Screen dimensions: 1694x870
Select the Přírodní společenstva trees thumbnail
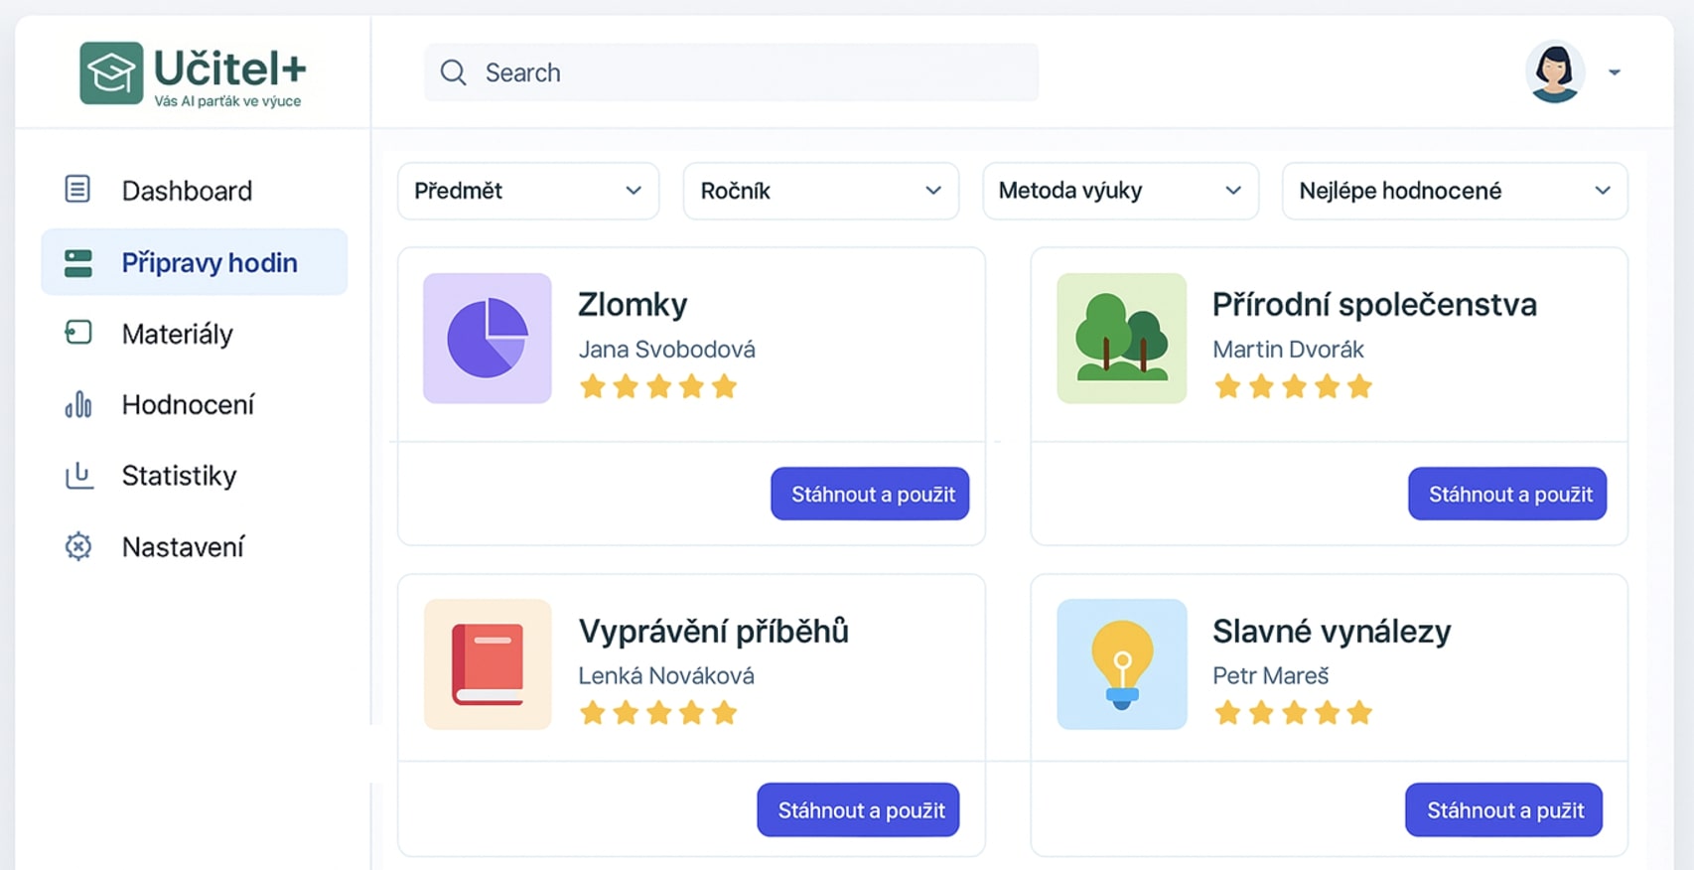tap(1121, 338)
